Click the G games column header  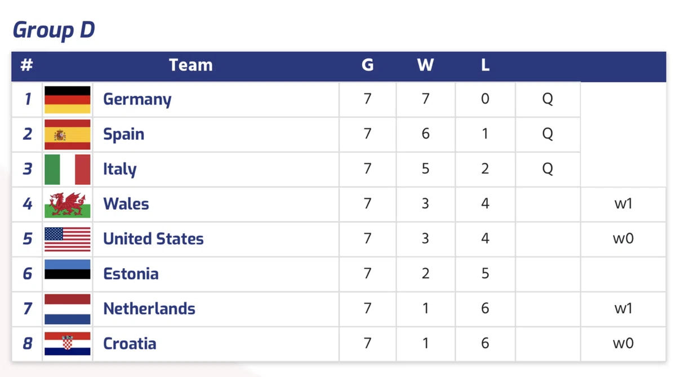point(367,65)
